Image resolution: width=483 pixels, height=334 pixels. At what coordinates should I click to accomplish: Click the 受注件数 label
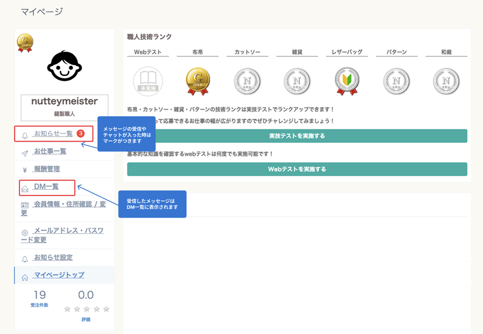[39, 305]
